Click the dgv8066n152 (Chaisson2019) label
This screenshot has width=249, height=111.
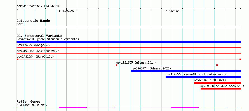222,86
